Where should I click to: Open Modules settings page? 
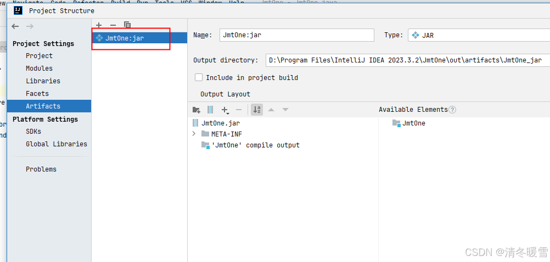40,69
